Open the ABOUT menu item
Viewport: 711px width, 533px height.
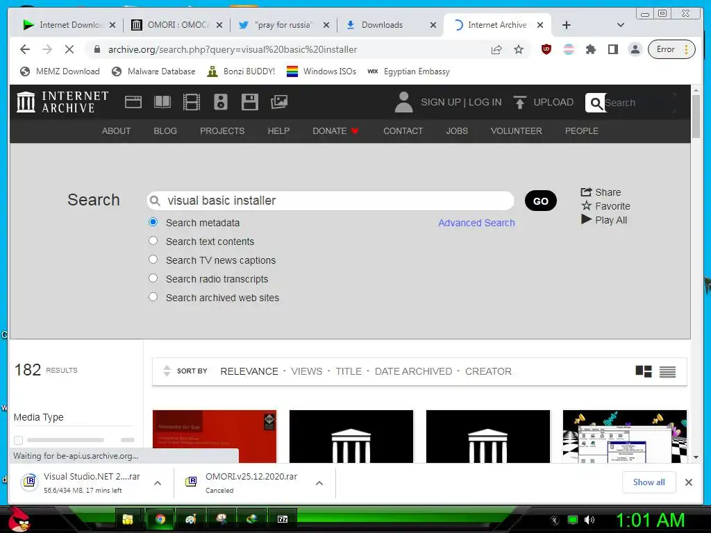[116, 131]
